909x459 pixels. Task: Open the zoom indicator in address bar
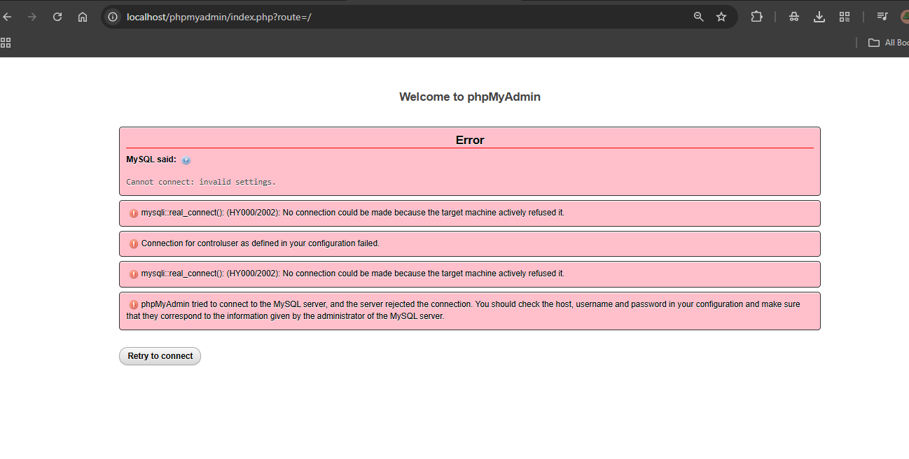point(698,17)
